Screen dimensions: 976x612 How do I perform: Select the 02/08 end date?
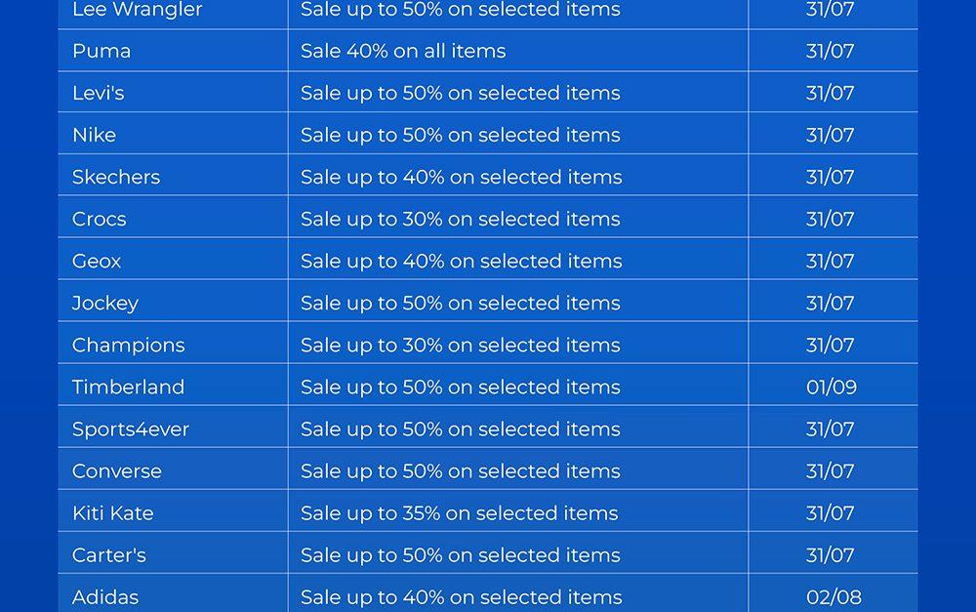[x=834, y=596]
